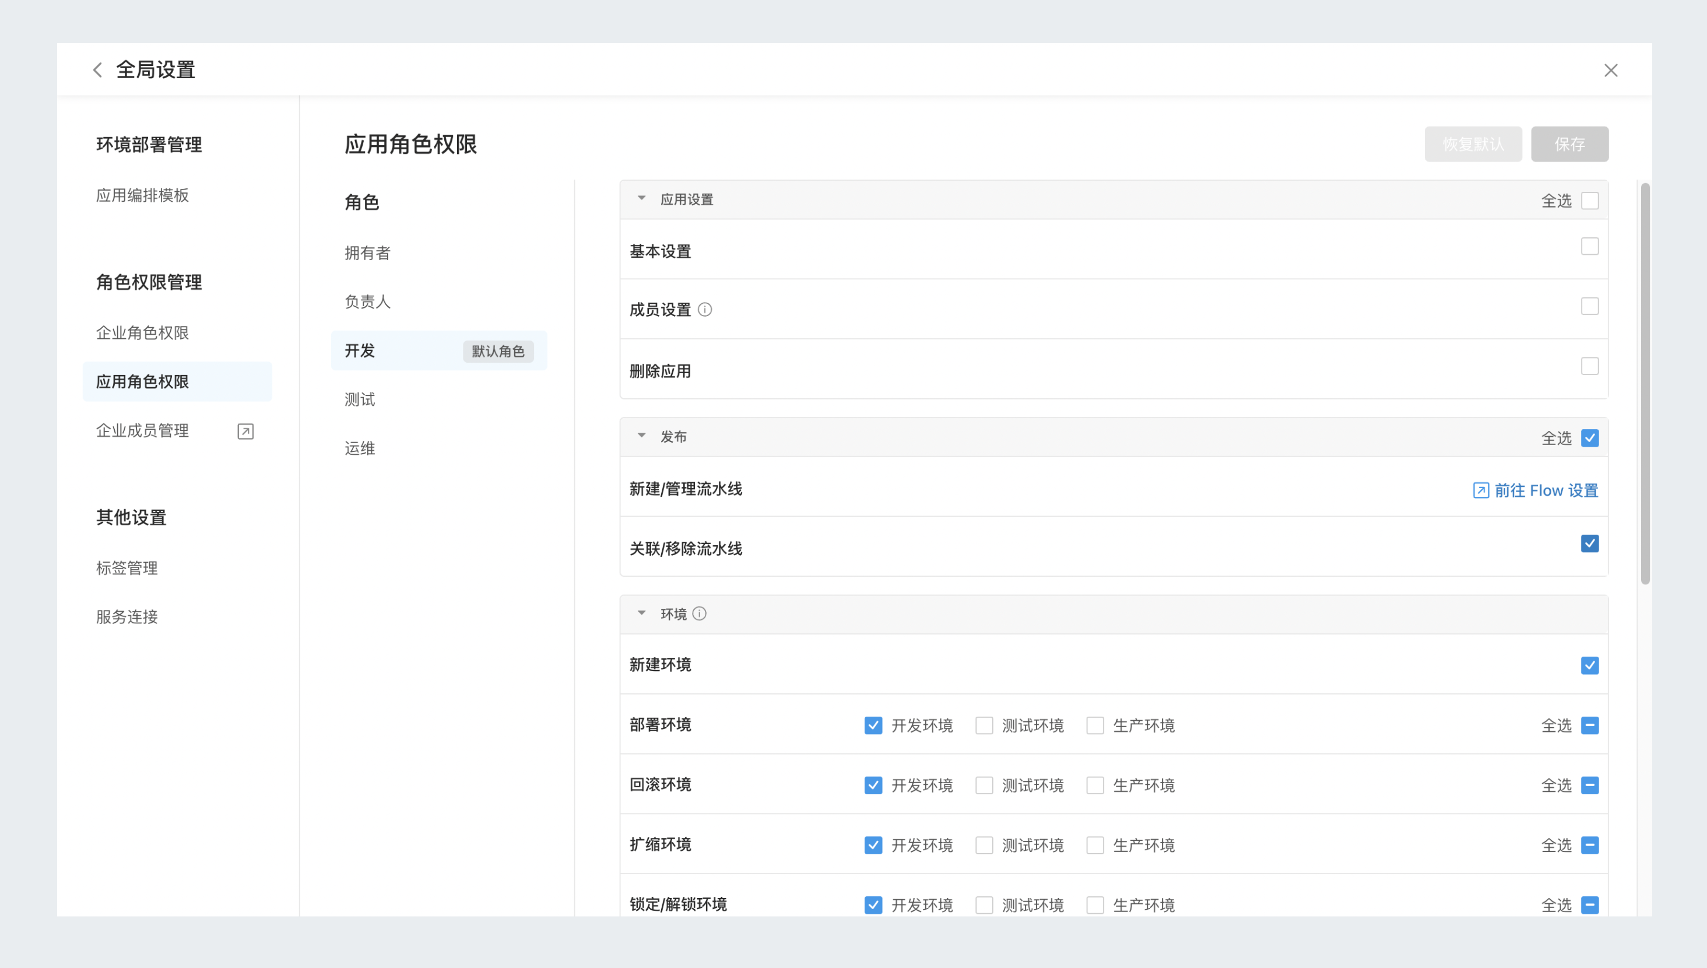
Task: Enable the 基本设置 permission checkbox
Action: 1590,247
